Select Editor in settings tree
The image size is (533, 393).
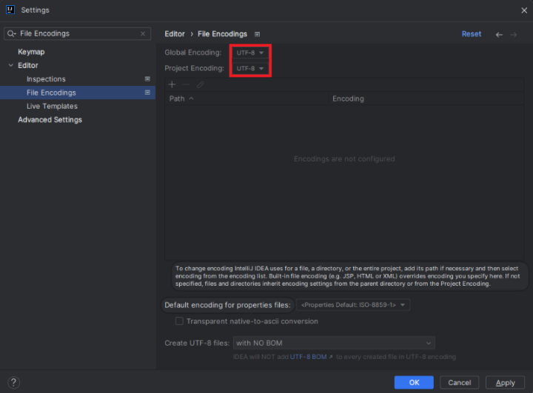(x=28, y=65)
